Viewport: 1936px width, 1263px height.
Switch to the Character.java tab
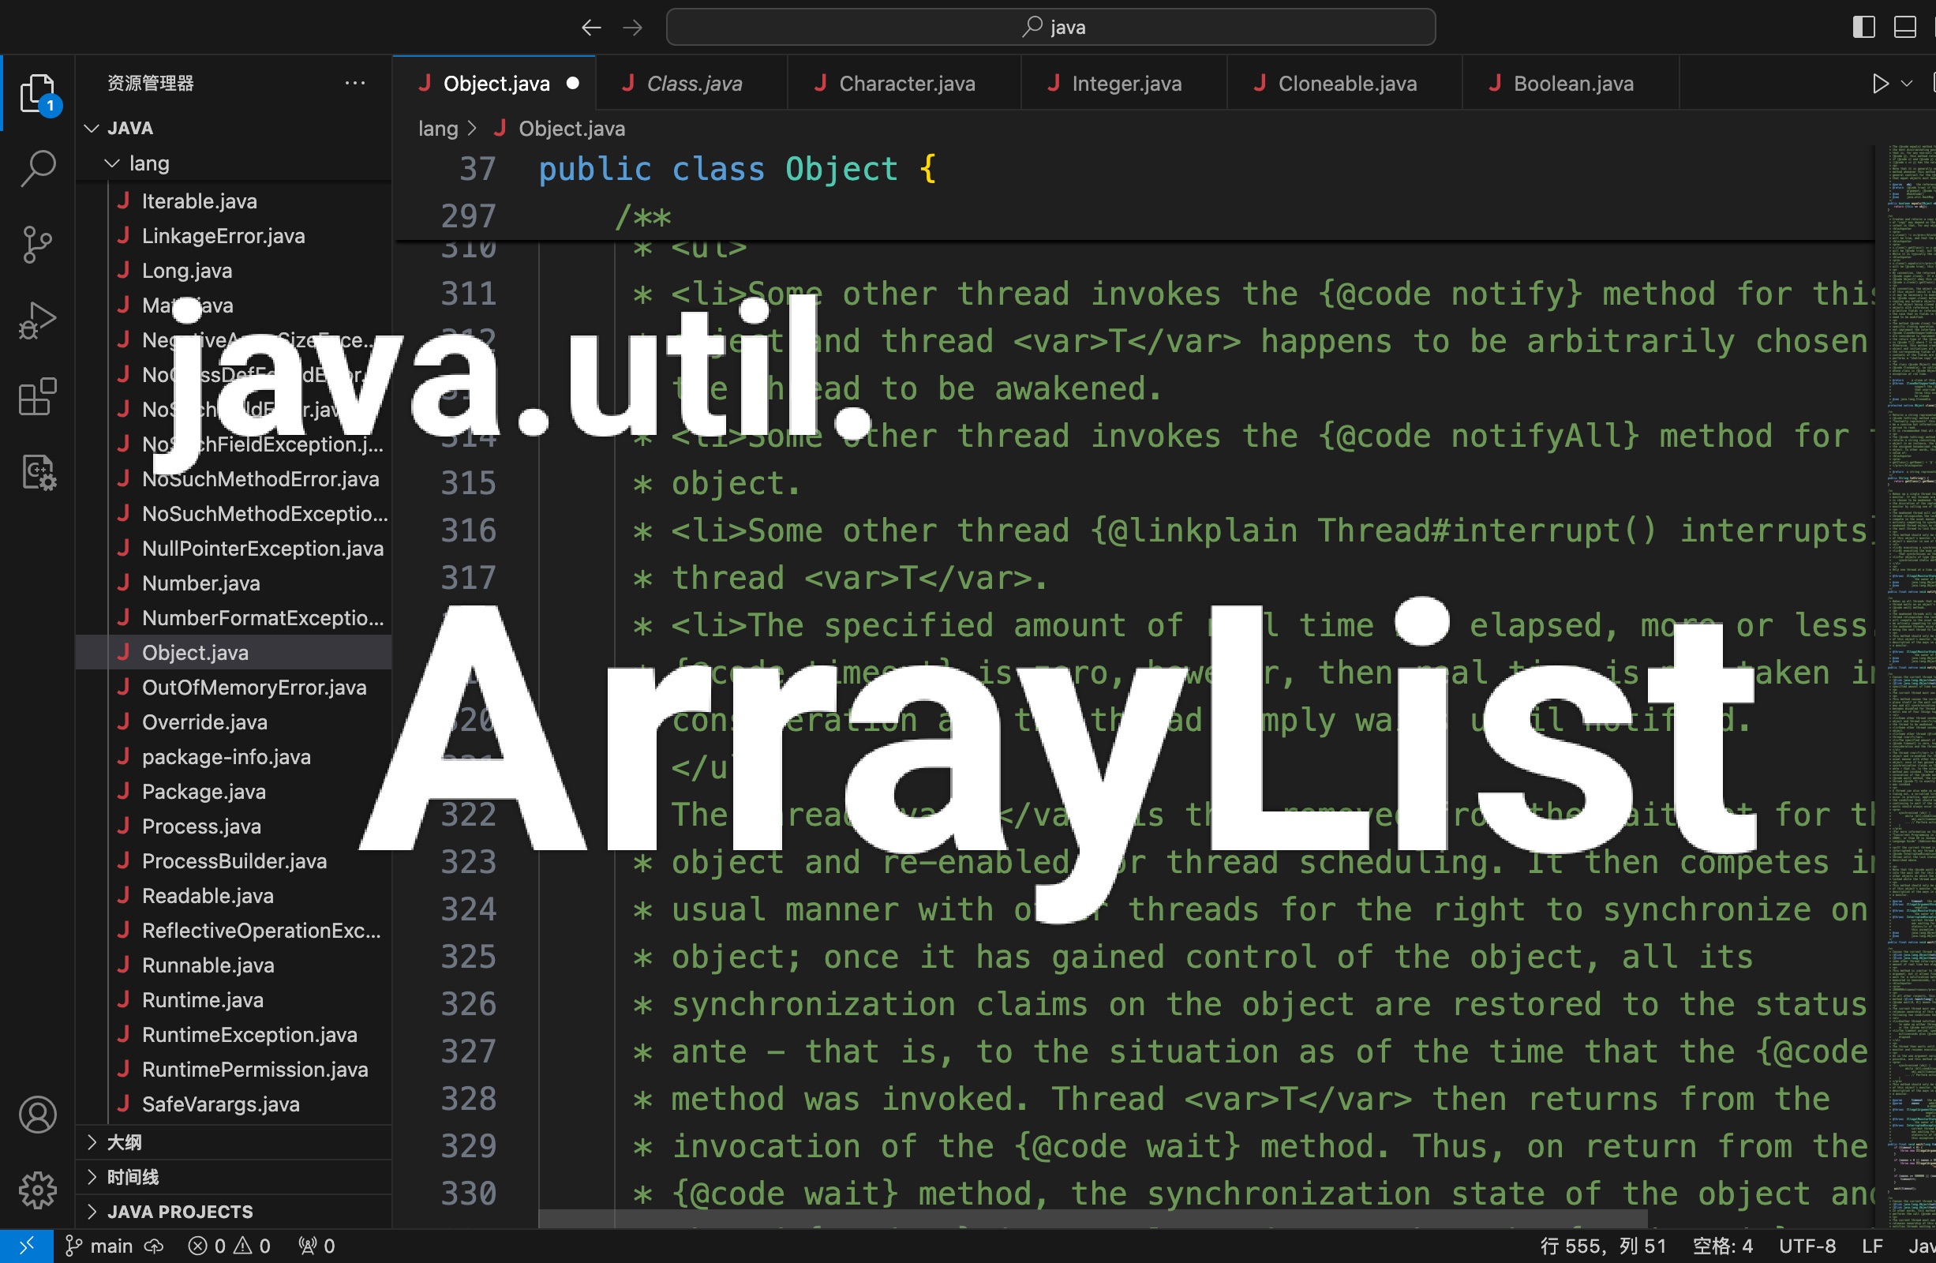[x=904, y=83]
